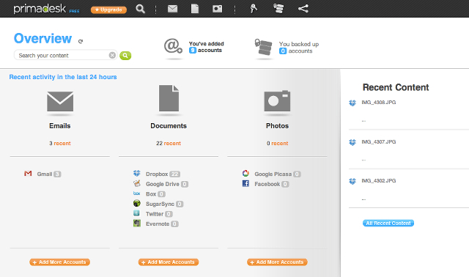Click the orange Upgrade button
Viewport: 469px width, 277px height.
tap(108, 10)
